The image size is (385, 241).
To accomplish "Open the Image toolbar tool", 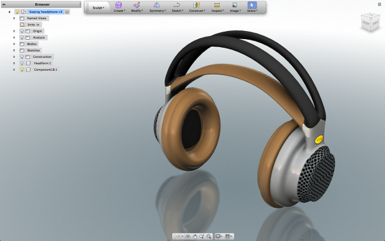I will (x=235, y=7).
